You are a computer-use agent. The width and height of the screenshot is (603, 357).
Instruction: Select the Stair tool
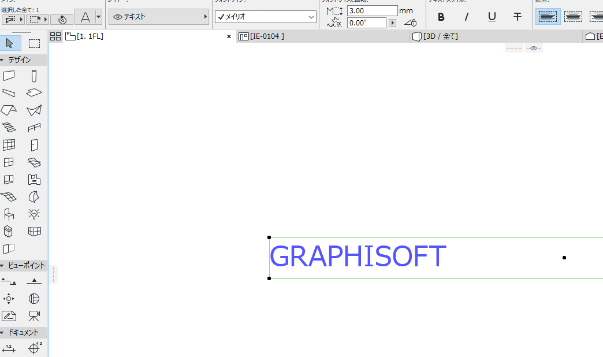pos(9,127)
